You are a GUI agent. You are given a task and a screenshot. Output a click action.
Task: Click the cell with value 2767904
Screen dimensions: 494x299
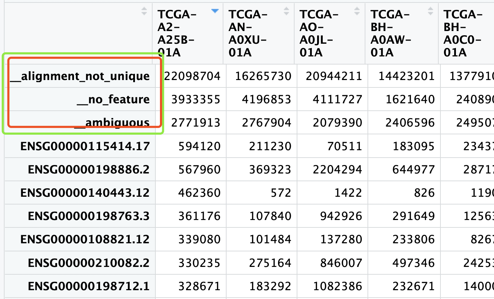coord(261,123)
